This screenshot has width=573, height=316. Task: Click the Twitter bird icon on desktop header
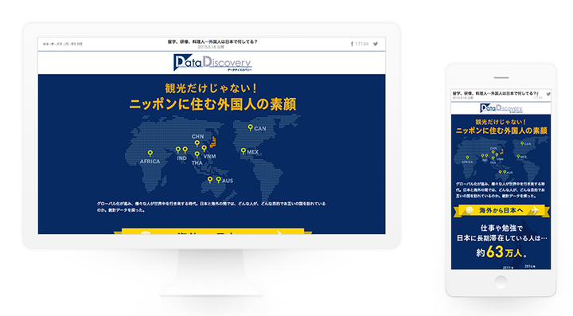[376, 44]
